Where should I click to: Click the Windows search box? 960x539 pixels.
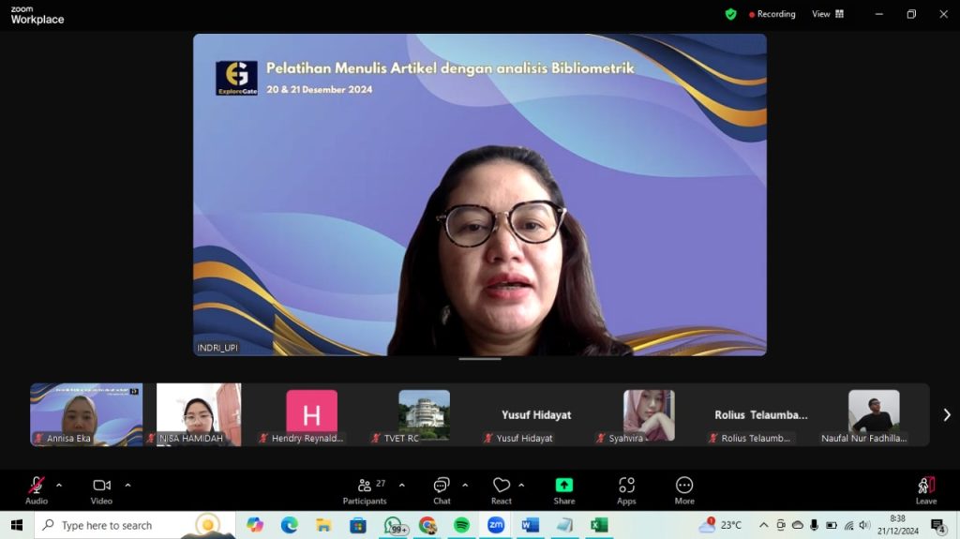(117, 525)
